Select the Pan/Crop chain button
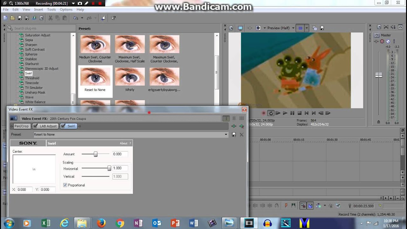 (21, 126)
